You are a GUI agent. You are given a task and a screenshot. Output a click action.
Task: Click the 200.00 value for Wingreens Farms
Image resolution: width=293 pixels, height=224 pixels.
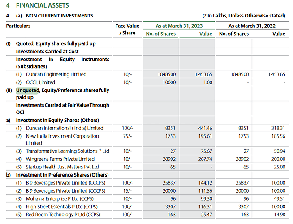[x=278, y=159]
